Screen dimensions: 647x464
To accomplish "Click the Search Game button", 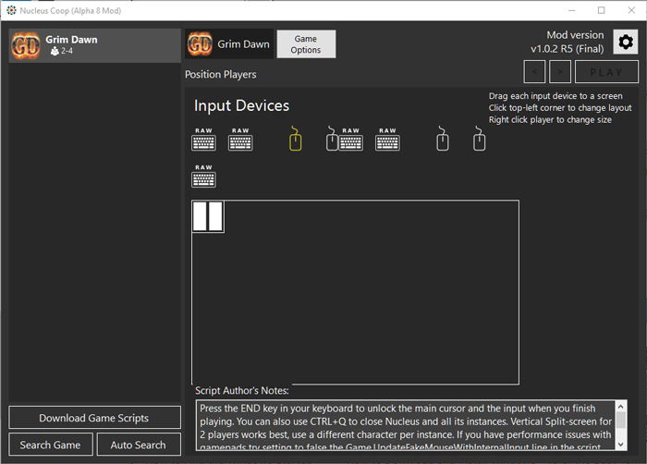I will click(x=50, y=445).
